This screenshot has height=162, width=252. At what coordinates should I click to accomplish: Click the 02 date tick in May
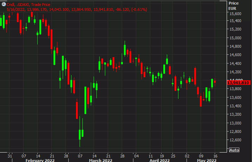(187, 156)
